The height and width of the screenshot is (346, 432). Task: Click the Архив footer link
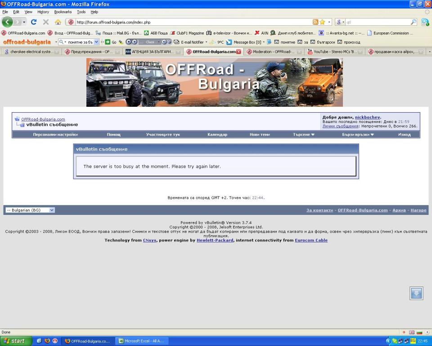click(x=399, y=210)
